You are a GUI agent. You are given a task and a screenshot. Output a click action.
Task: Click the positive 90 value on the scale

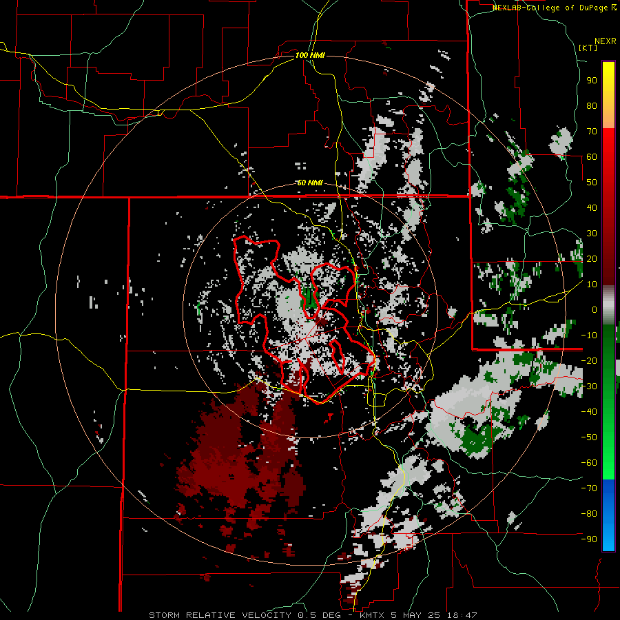(x=592, y=81)
